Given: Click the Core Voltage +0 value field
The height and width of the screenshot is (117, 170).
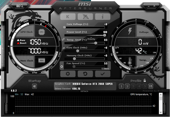Looking at the screenshot, I should tap(106, 24).
